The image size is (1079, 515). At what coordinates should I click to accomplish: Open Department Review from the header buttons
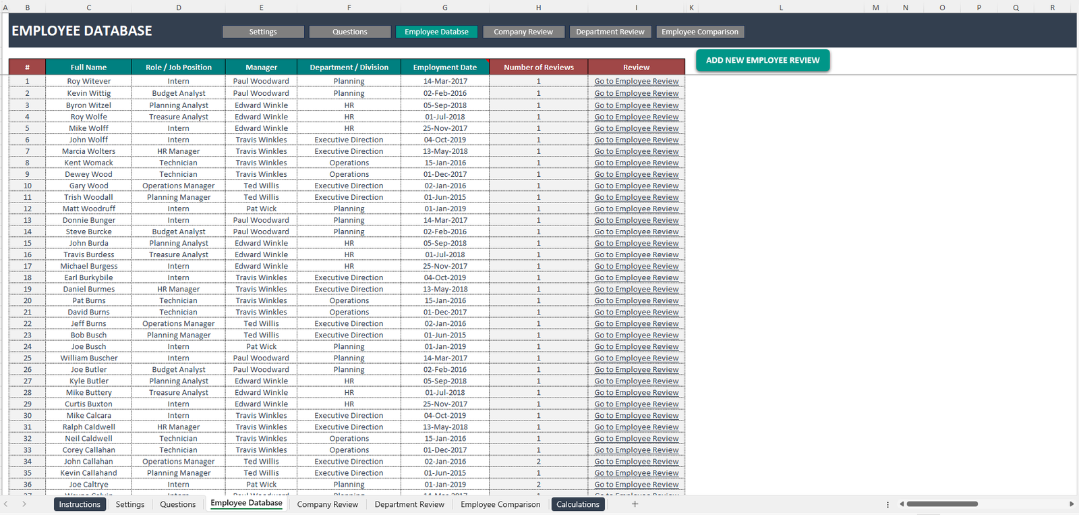(610, 32)
